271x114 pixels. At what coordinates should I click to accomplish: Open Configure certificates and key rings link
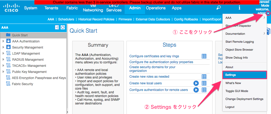coord(154,56)
